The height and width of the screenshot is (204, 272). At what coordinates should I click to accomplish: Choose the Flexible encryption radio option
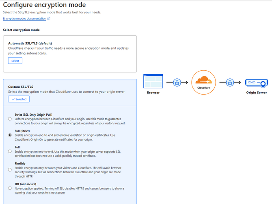click(x=10, y=169)
